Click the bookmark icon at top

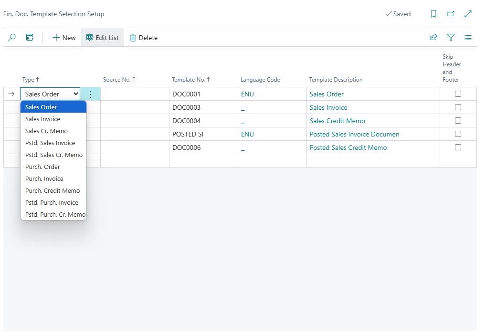coord(433,14)
